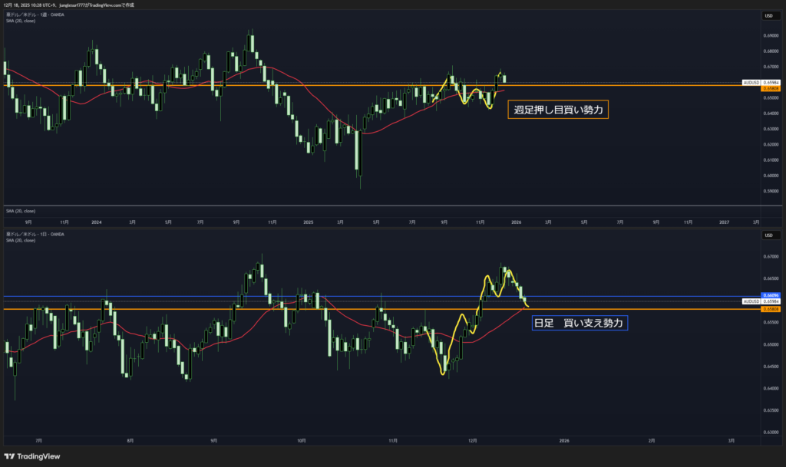Viewport: 786px width, 467px height.
Task: Select SMA (20, close) legend in weekly lower pane
Action: (21, 210)
